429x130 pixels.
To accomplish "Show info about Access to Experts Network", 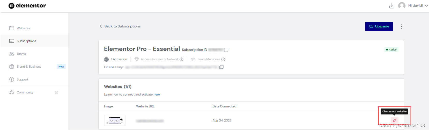I will (x=182, y=60).
